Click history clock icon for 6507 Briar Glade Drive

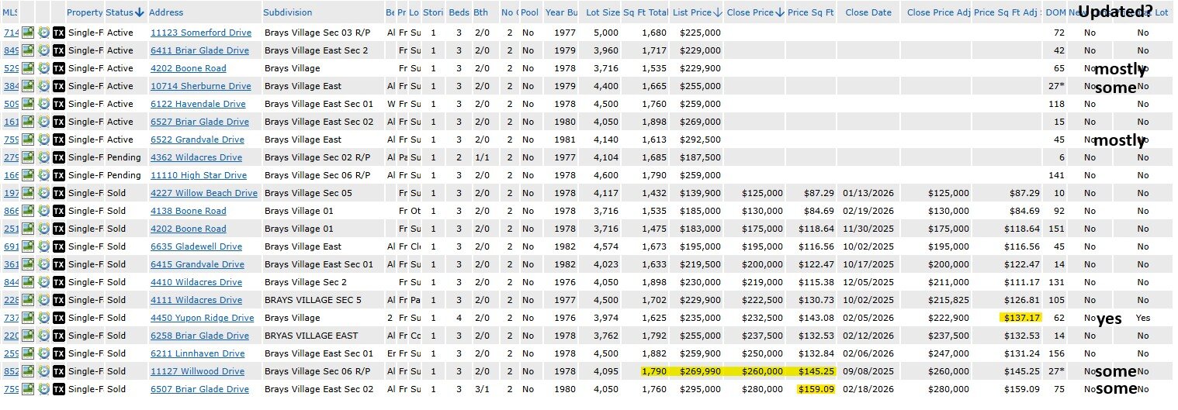pyautogui.click(x=43, y=389)
